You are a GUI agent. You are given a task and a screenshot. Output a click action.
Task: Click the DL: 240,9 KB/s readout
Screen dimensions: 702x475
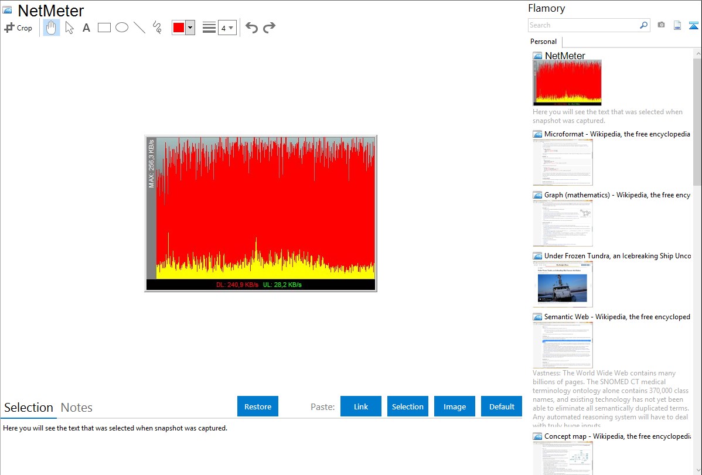click(237, 285)
